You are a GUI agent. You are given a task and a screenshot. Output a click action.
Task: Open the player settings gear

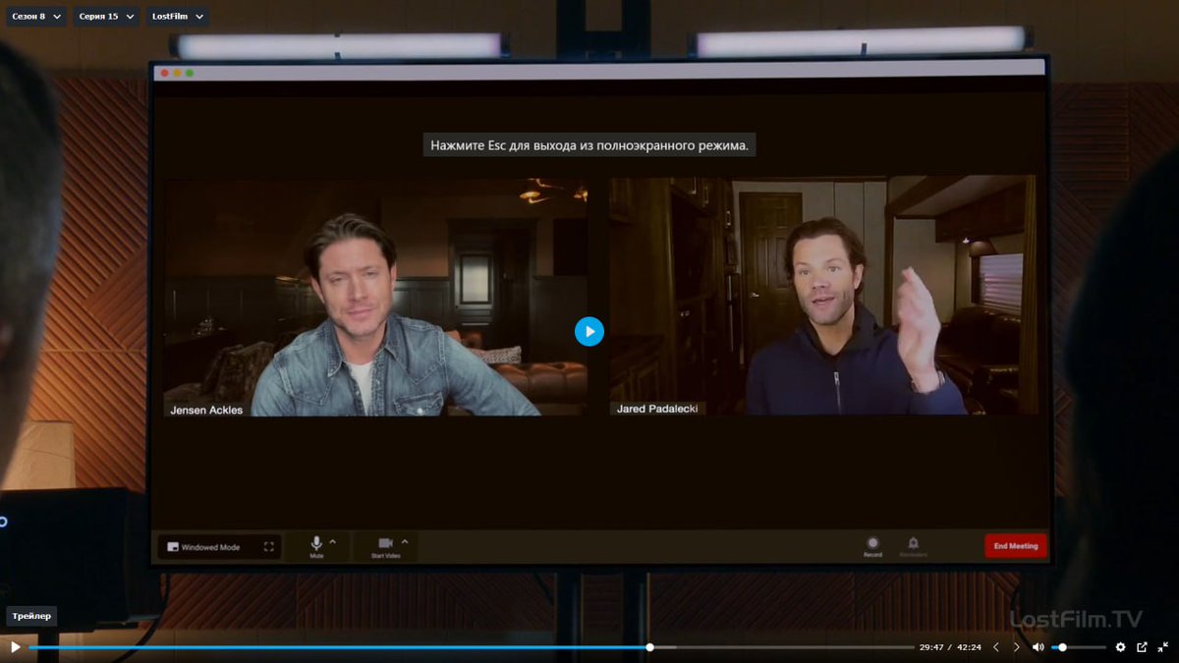point(1120,647)
